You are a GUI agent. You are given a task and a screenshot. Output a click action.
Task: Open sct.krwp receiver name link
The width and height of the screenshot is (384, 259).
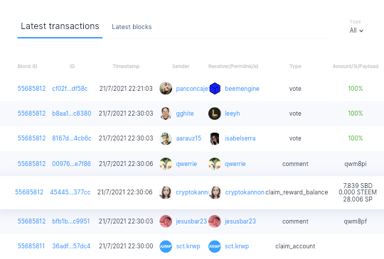(x=237, y=246)
